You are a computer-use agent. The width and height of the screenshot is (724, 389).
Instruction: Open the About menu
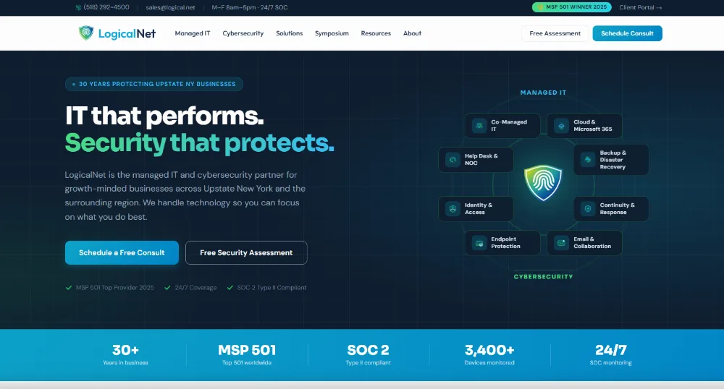[413, 33]
